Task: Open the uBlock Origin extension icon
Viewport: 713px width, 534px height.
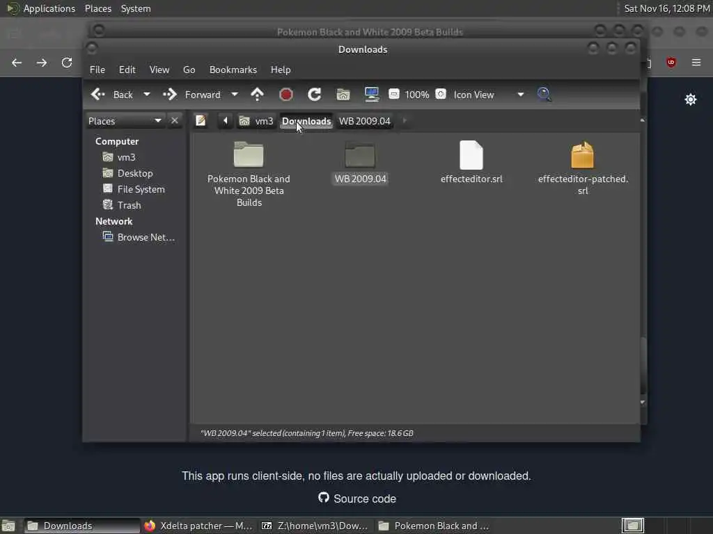Action: 671,62
